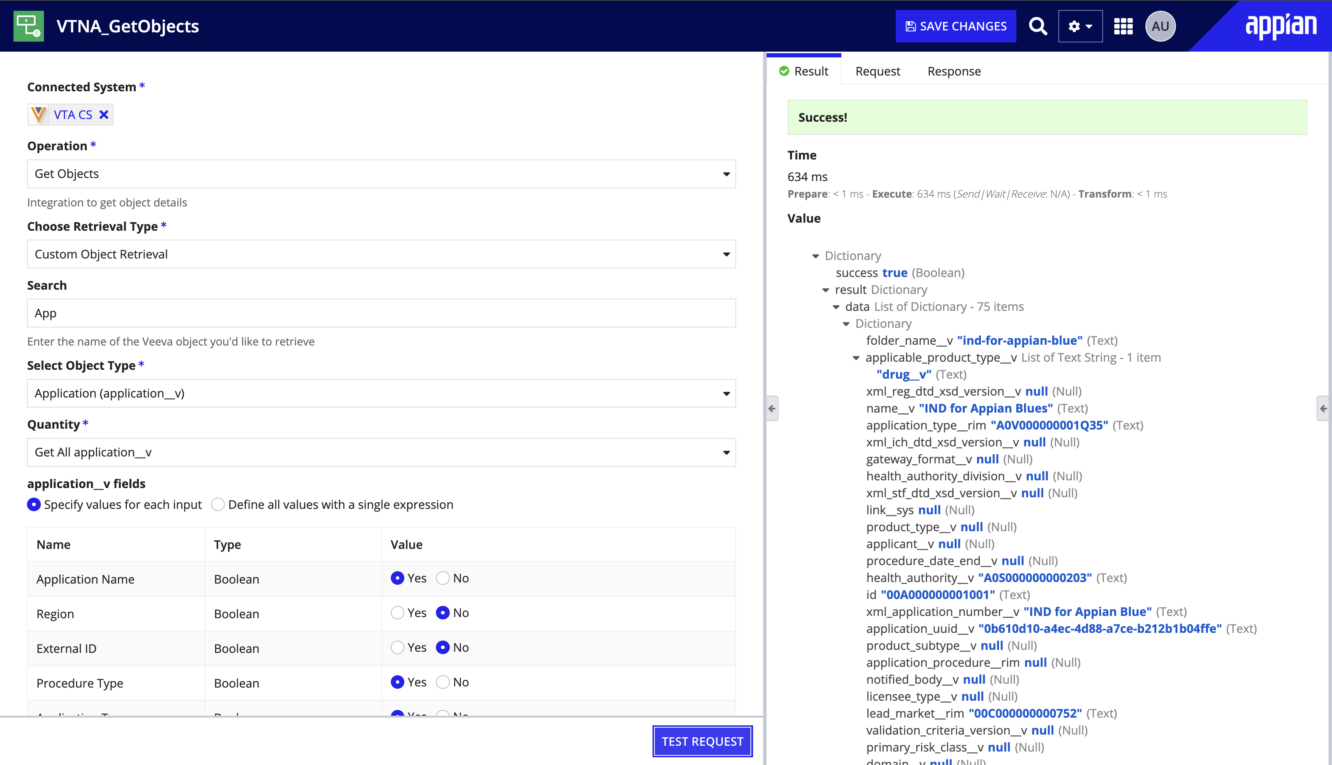Click health_authority__v value "A0S000000000203"

tap(1034, 577)
